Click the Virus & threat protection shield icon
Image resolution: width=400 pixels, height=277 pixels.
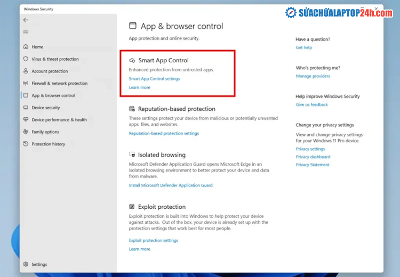(26, 59)
